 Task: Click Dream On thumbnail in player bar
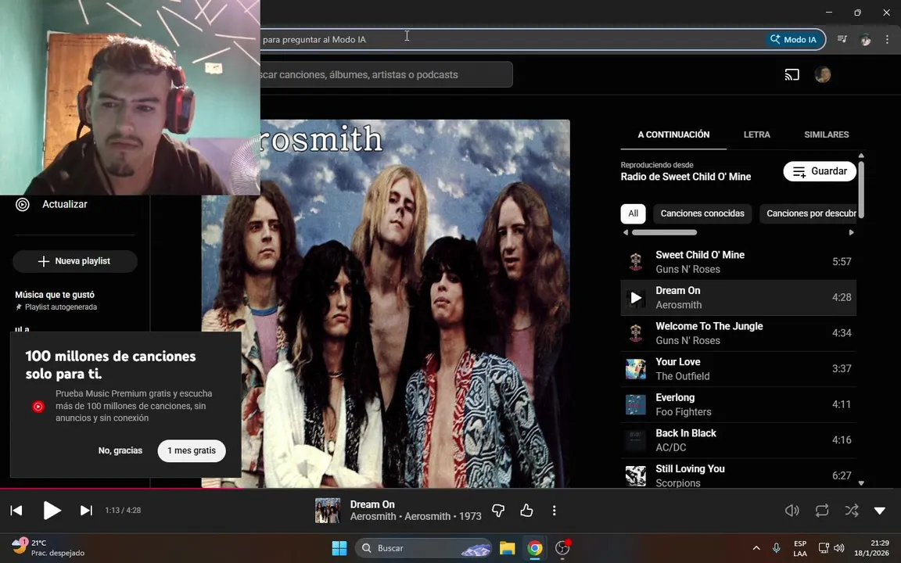coord(328,510)
